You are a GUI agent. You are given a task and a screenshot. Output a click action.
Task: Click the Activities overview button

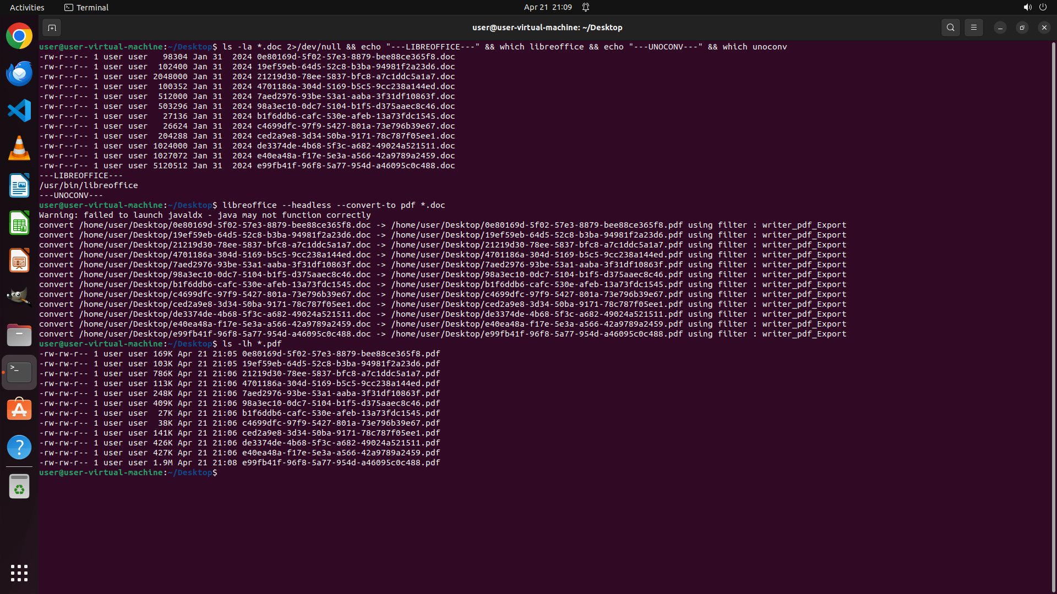(27, 7)
